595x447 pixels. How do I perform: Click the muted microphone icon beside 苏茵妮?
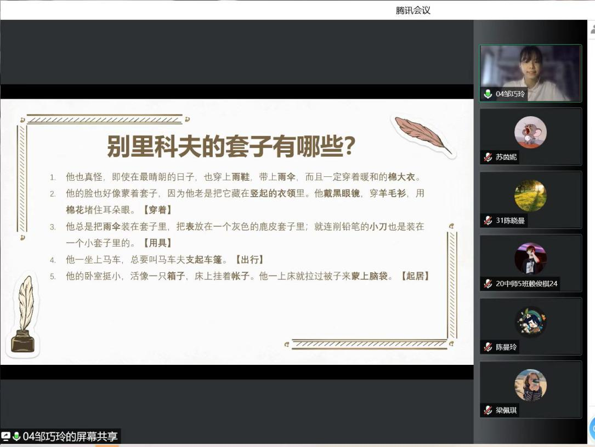pos(488,157)
